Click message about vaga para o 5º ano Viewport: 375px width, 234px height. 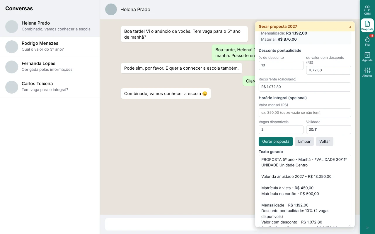184,34
